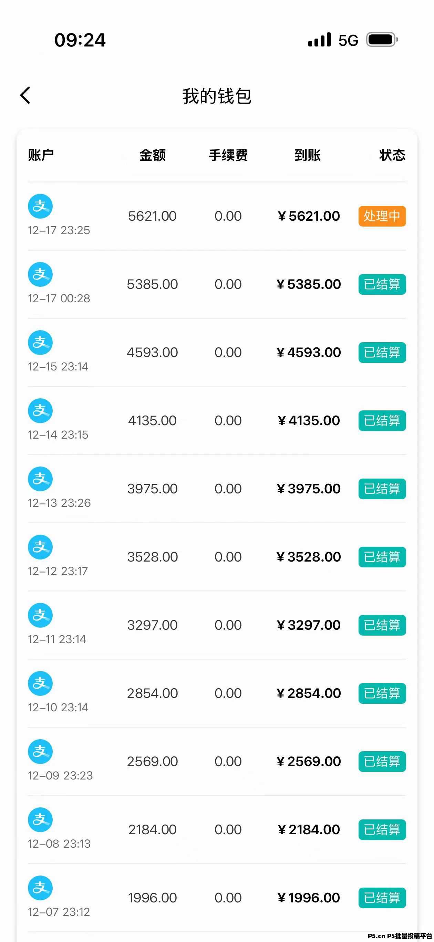Tap Alipay icon for 12-09 23:23 entry
Screen dimensions: 434x942
point(40,752)
